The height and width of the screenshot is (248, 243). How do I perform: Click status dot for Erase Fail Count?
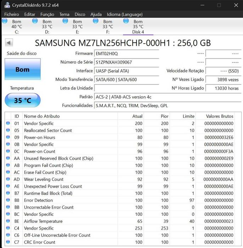8,172
